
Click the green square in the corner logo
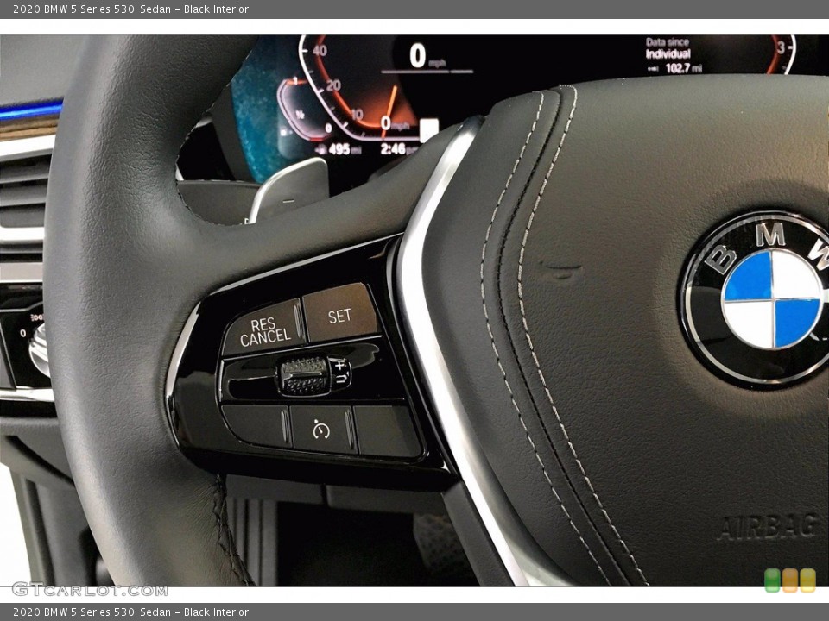coord(772,580)
